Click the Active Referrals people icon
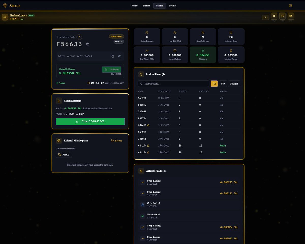The height and width of the screenshot is (244, 305). 147,32
